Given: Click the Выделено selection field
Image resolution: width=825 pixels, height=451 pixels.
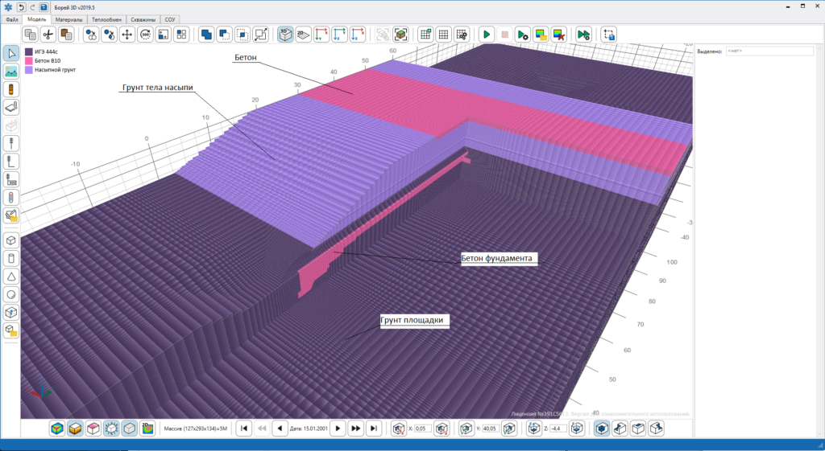Looking at the screenshot, I should point(769,51).
